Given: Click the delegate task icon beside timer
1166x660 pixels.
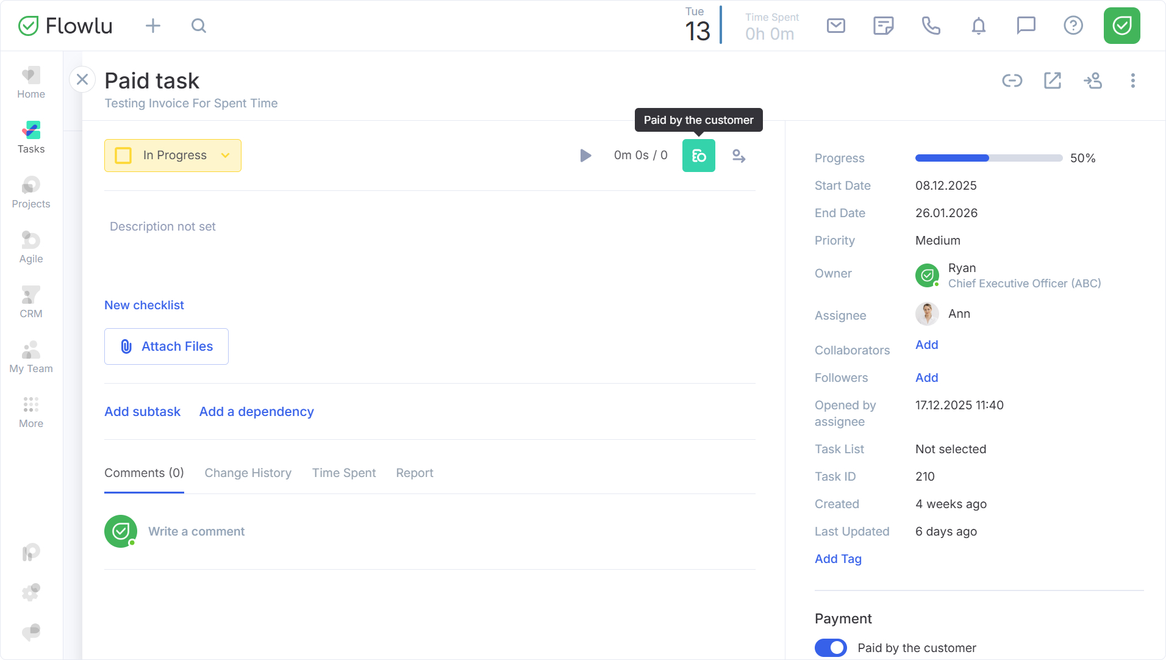Looking at the screenshot, I should [x=739, y=156].
